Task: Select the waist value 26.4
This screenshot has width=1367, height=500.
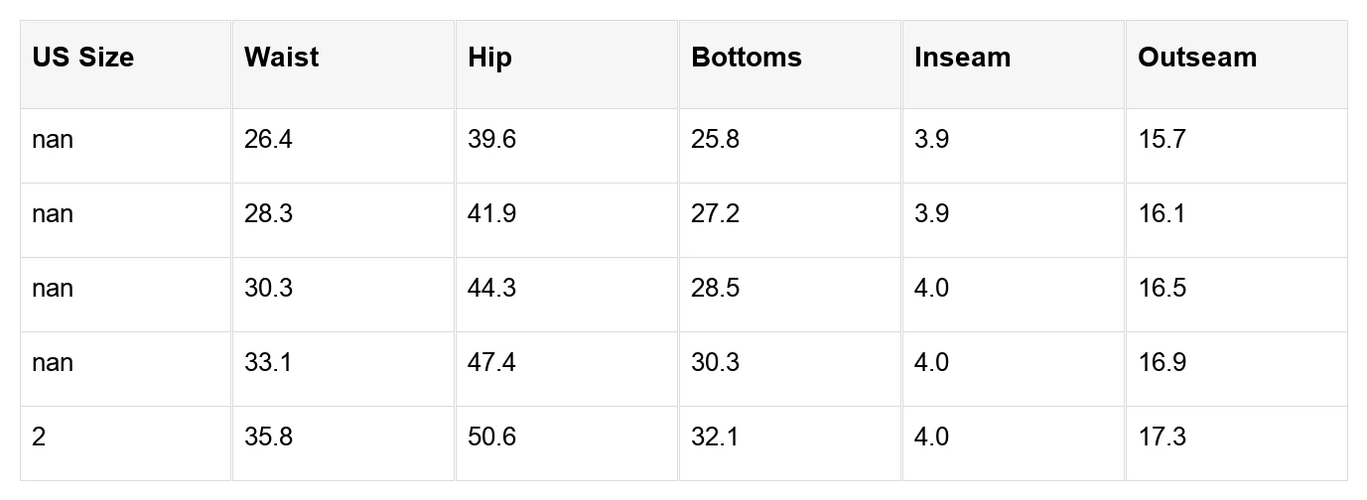Action: click(268, 140)
